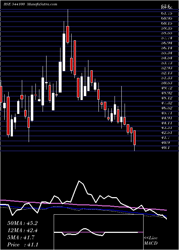Select the 56.94 price axis label

pos(166,43)
